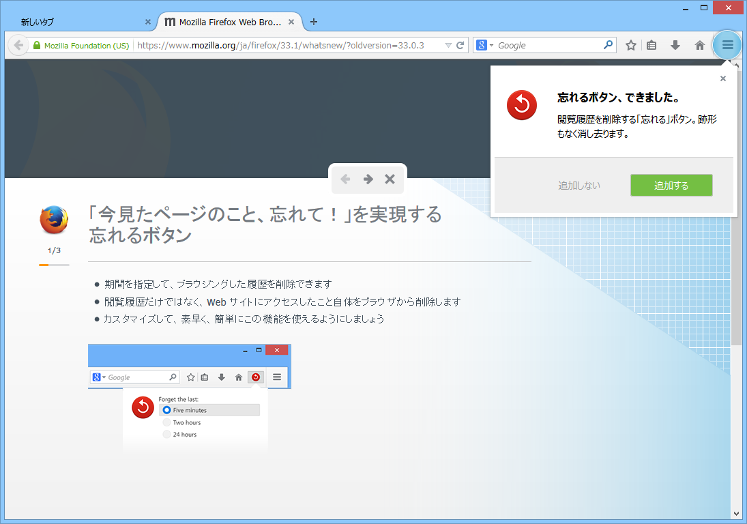Screen dimensions: 747x524
Task: Click the forward arrow in the tour overlay
Action: (x=367, y=179)
